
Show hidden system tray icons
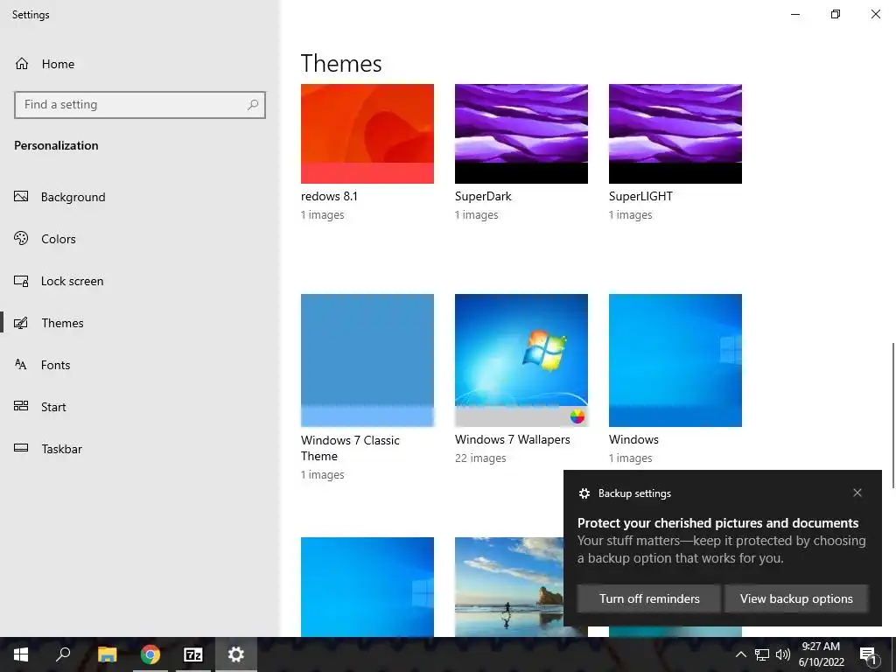pyautogui.click(x=740, y=654)
